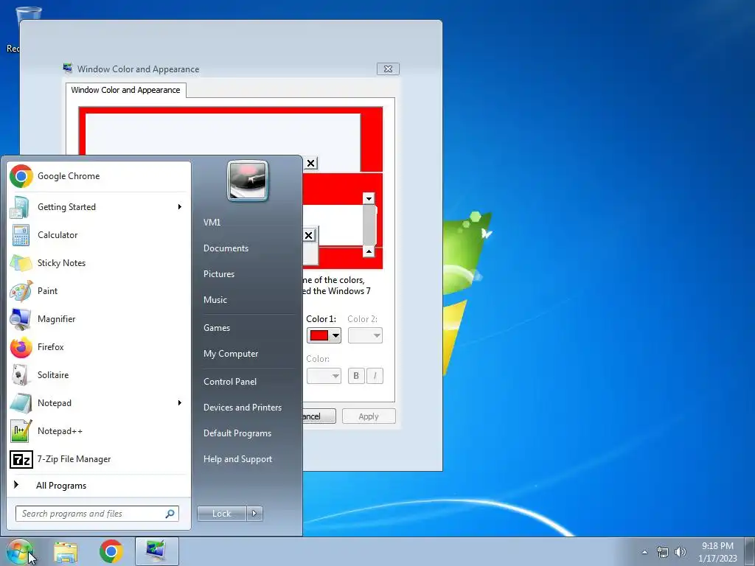Open the disabled Color 2 dropdown

click(365, 335)
